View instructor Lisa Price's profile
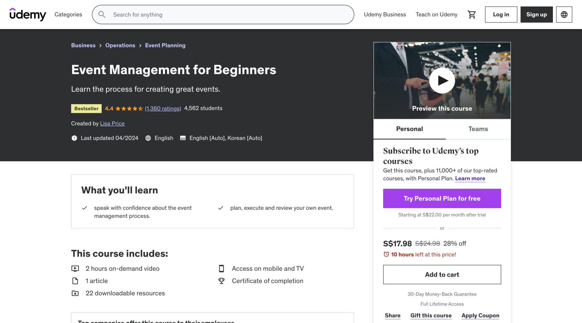 coord(112,123)
